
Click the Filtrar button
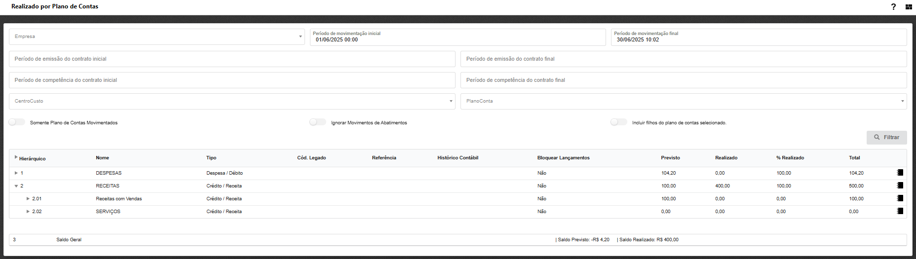886,137
